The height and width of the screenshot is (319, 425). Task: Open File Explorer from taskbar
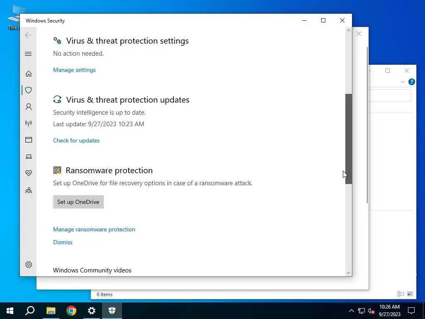pos(51,311)
